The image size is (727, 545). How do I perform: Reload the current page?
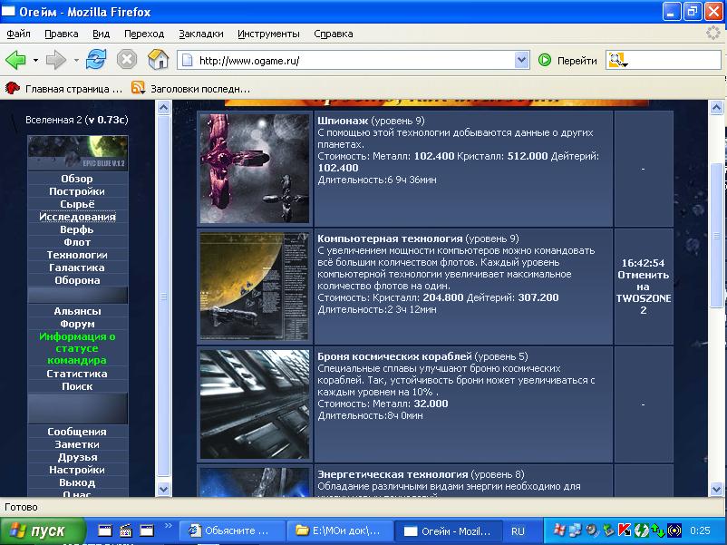[x=96, y=60]
